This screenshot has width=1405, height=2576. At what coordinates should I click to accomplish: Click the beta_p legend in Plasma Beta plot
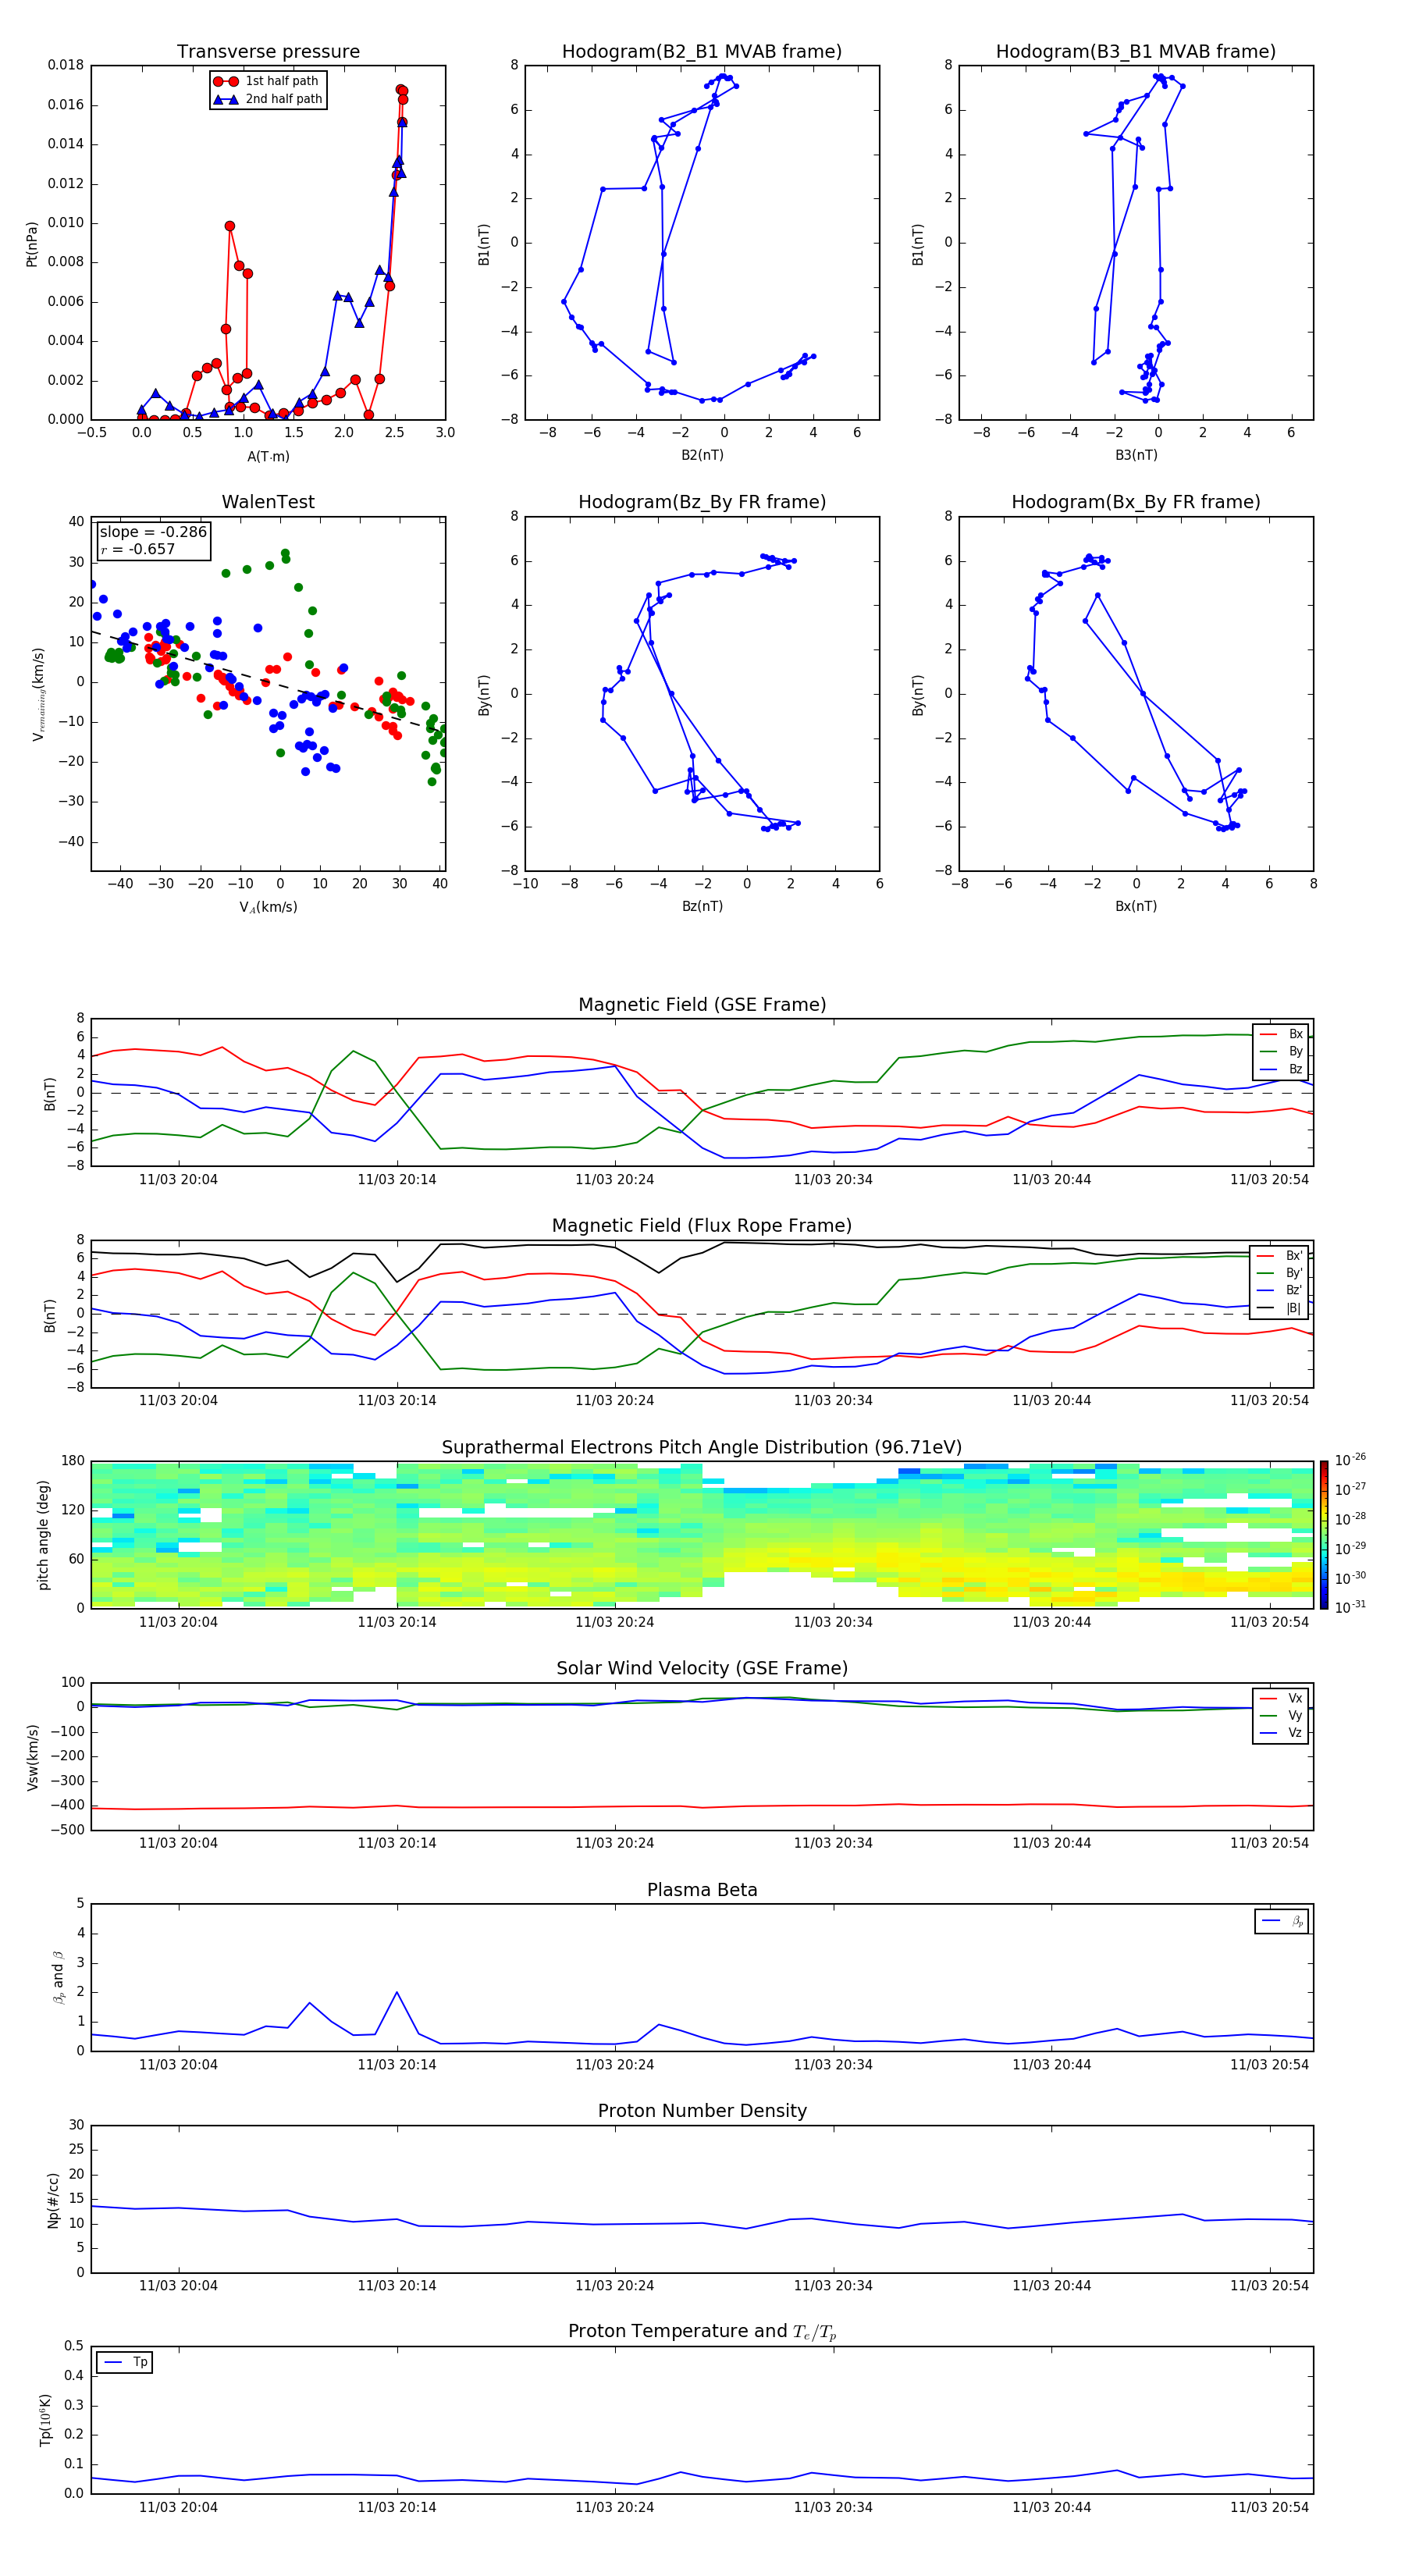[x=1282, y=1921]
